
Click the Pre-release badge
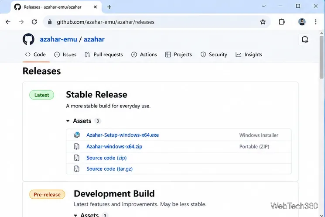(47, 195)
